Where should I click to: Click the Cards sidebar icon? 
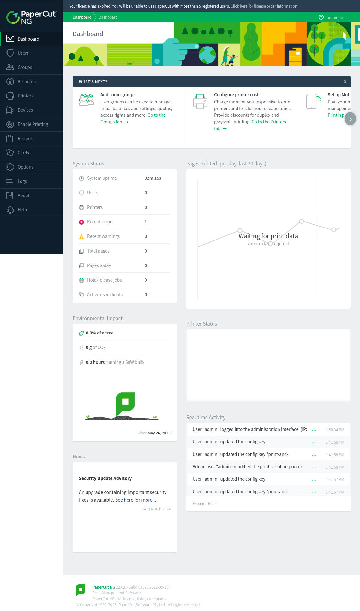point(10,153)
